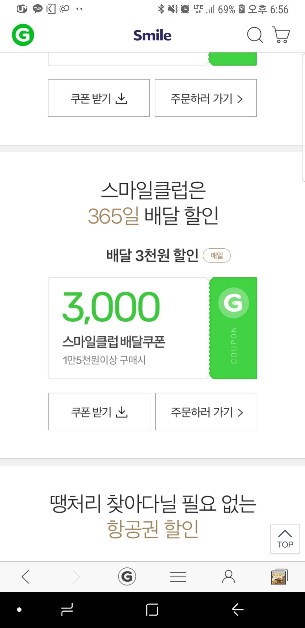Screen dimensions: 305x628
Task: Go back using bottom bar arrow
Action: point(25,577)
